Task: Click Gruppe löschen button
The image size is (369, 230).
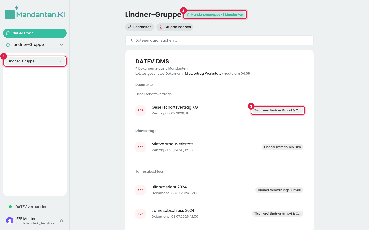Action: click(x=175, y=27)
